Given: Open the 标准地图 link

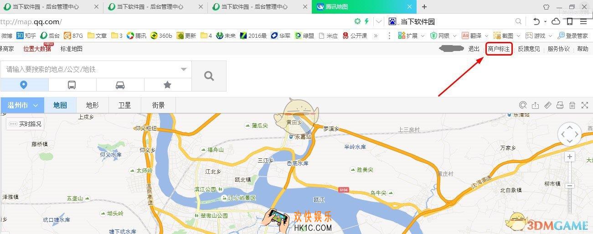Looking at the screenshot, I should [x=72, y=49].
